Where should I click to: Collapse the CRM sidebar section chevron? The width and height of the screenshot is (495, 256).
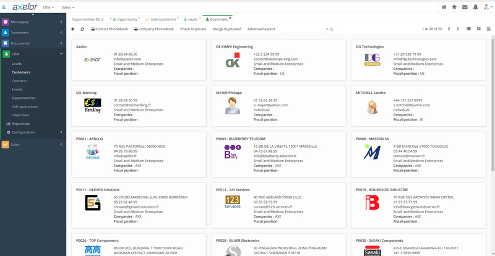61,54
